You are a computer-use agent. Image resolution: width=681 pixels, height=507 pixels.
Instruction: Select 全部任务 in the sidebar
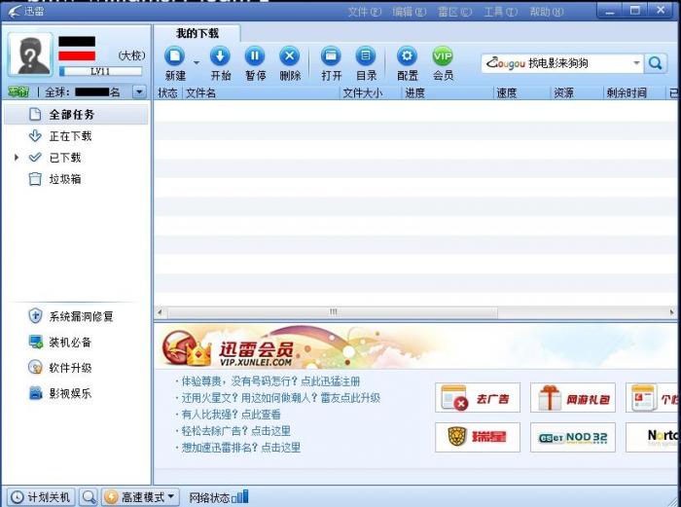(76, 115)
